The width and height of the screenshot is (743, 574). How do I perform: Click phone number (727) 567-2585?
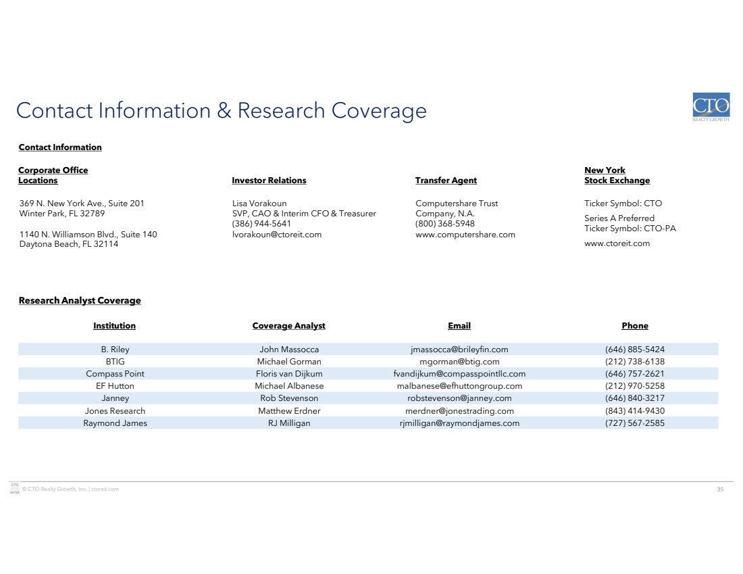635,423
